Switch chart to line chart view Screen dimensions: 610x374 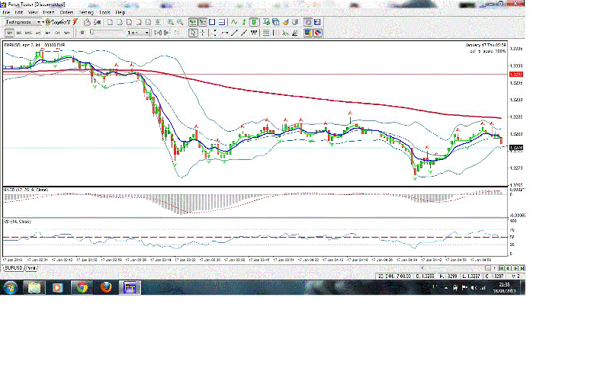[x=233, y=23]
